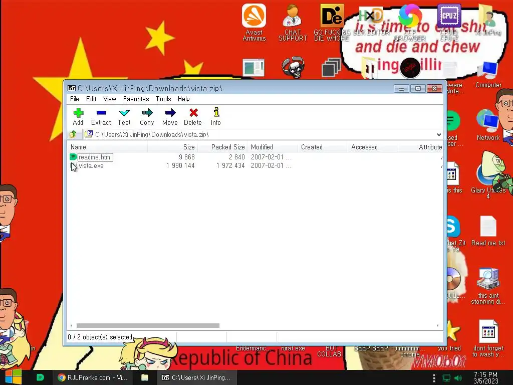This screenshot has height=385, width=513.
Task: Open the CPUID CPU-Z desktop icon
Action: click(x=449, y=22)
